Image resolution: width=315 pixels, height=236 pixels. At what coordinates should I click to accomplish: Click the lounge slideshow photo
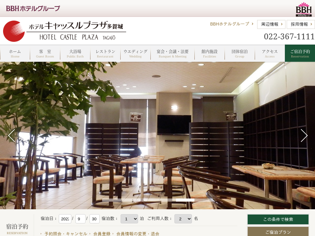[x=157, y=136]
